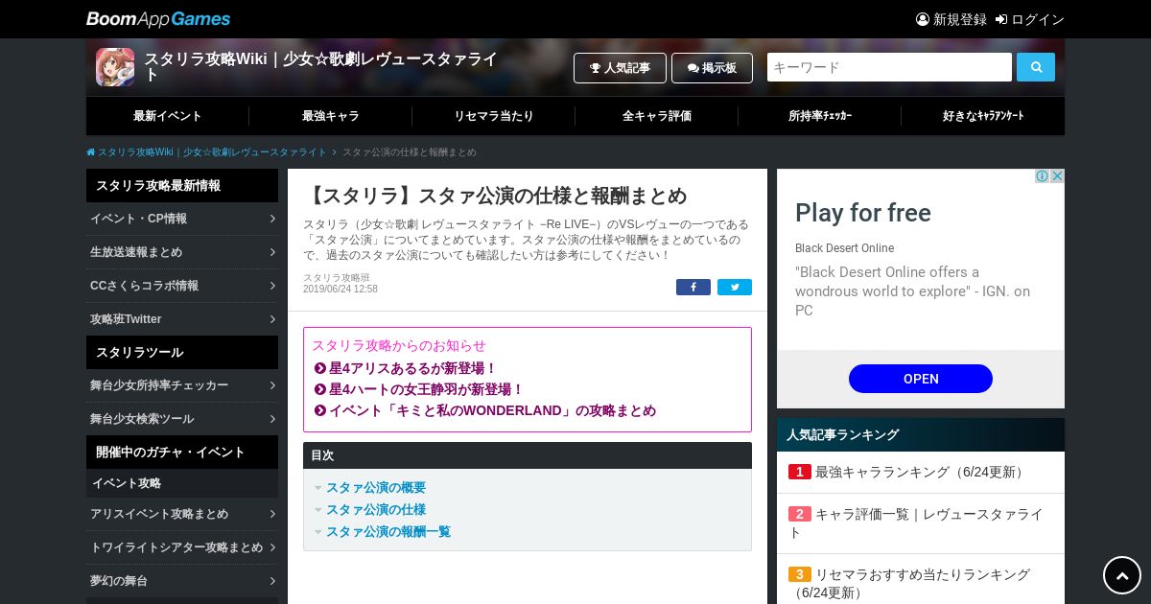Open 舞台少女検索ツール sidebar item
Screen dimensions: 1151x604
(182, 419)
